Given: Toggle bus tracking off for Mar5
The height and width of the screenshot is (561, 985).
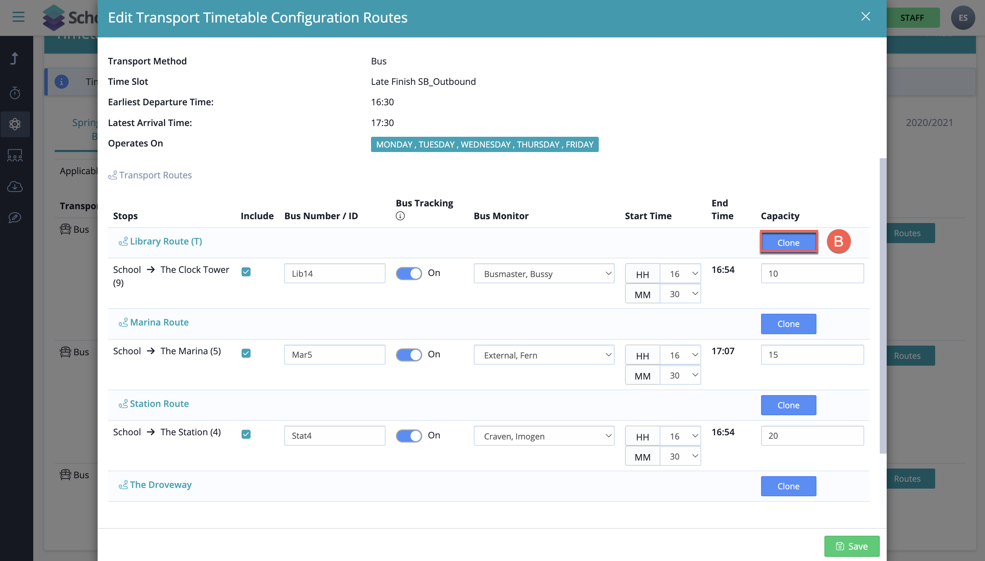Looking at the screenshot, I should [x=409, y=355].
